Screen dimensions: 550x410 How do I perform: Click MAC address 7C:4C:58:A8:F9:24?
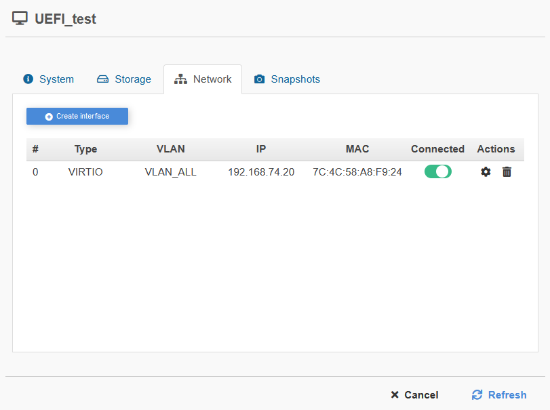pos(357,172)
